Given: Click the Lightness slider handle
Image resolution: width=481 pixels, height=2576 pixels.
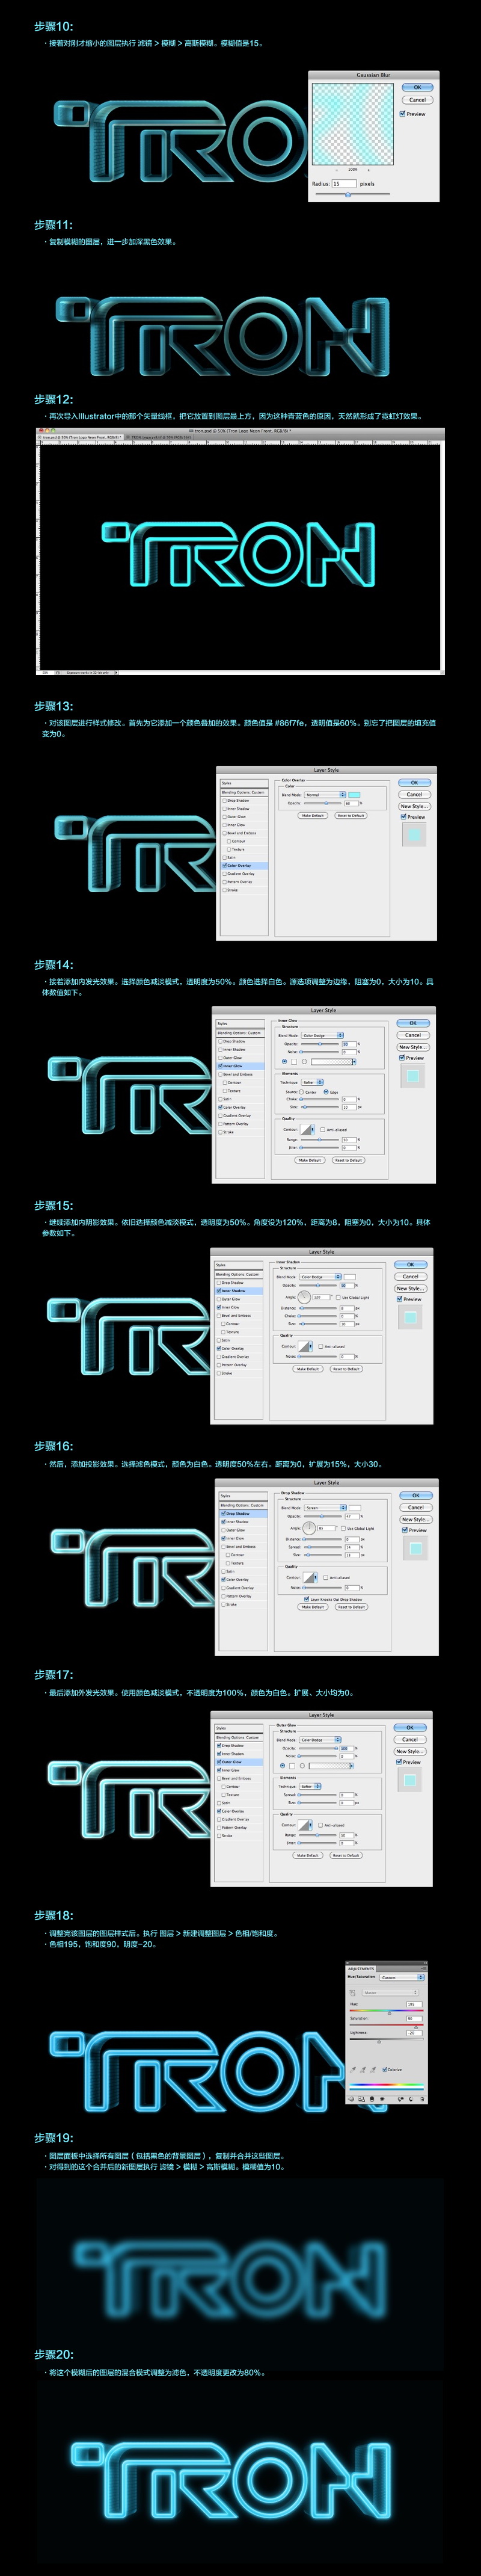Looking at the screenshot, I should 379,2042.
